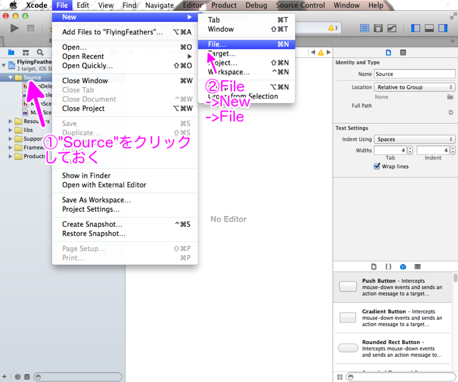Open the Apple menu
Image resolution: width=458 pixels, height=382 pixels.
point(13,5)
